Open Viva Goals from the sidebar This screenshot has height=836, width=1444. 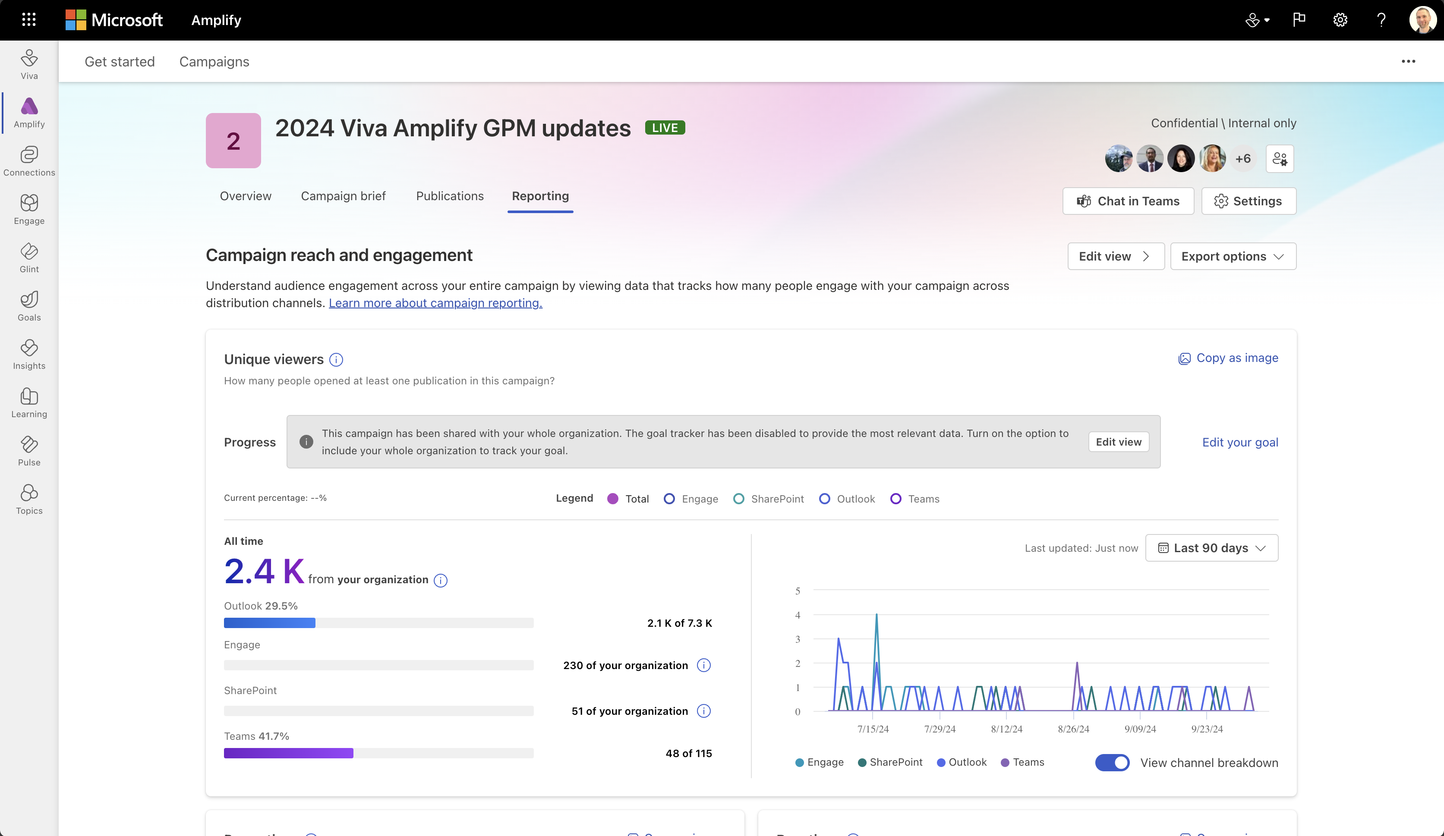(x=28, y=306)
